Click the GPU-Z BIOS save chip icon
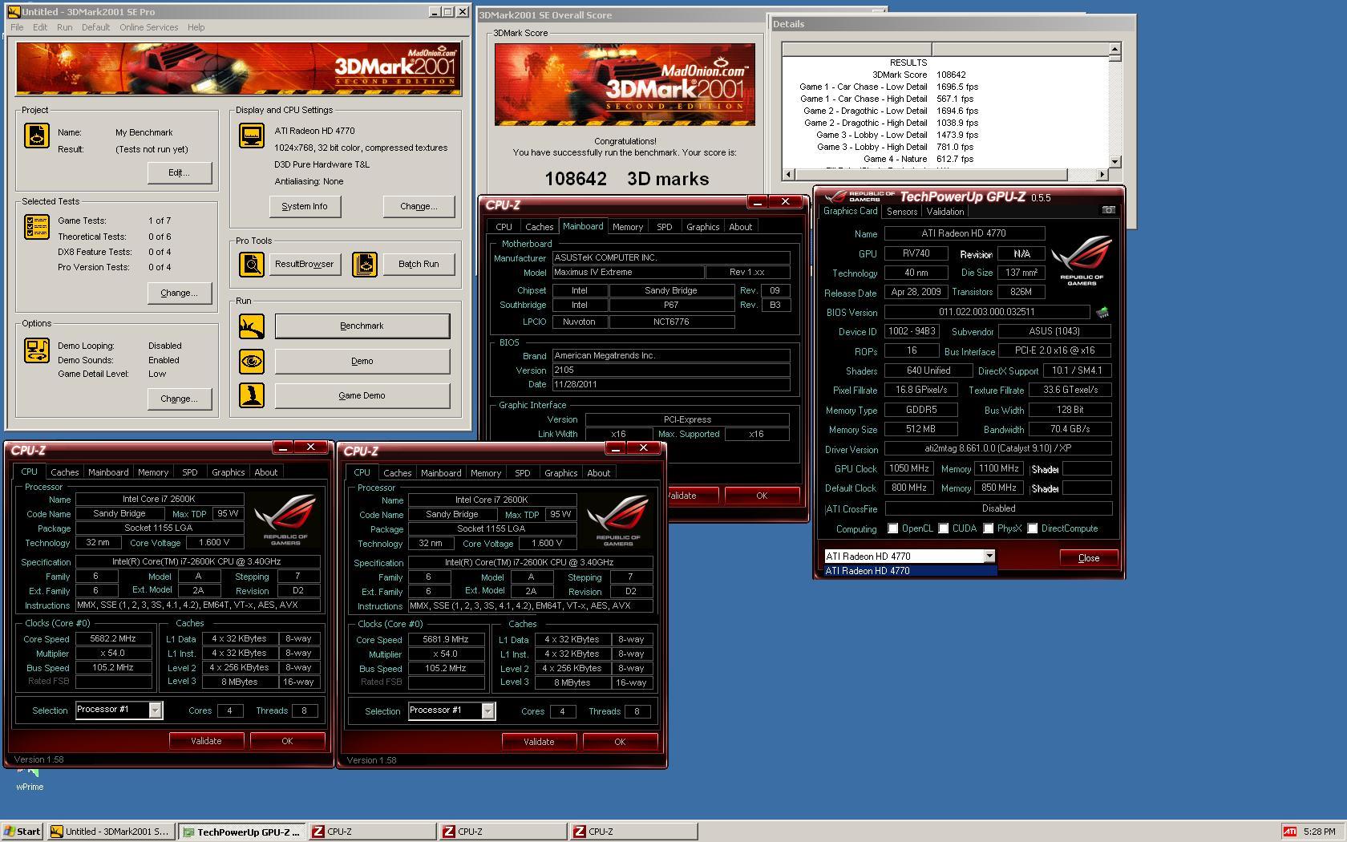 1102,313
